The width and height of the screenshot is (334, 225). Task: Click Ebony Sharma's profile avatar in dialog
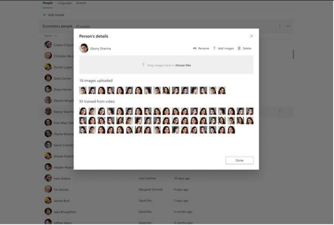pos(83,48)
